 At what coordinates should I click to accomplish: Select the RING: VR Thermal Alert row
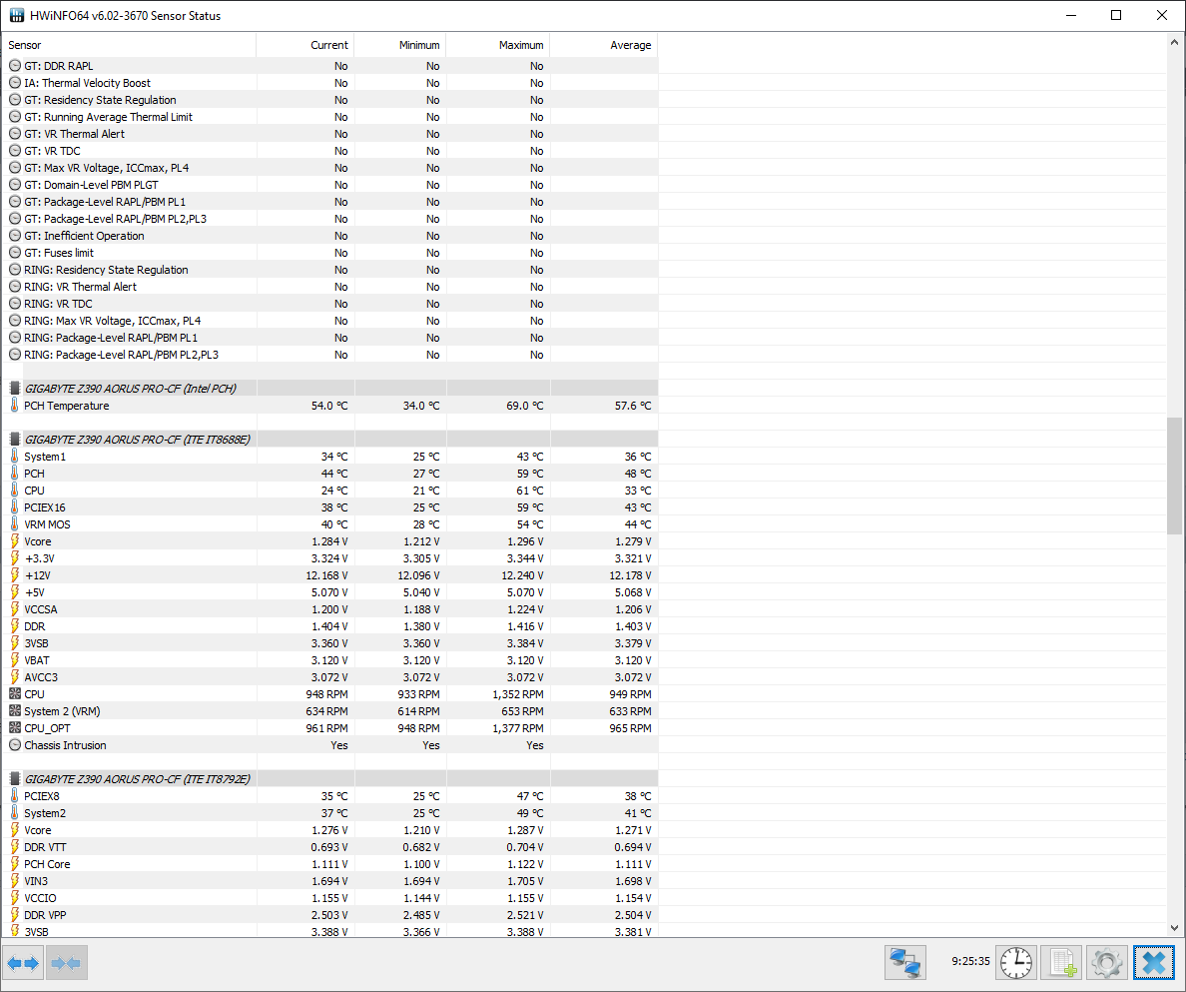click(329, 287)
